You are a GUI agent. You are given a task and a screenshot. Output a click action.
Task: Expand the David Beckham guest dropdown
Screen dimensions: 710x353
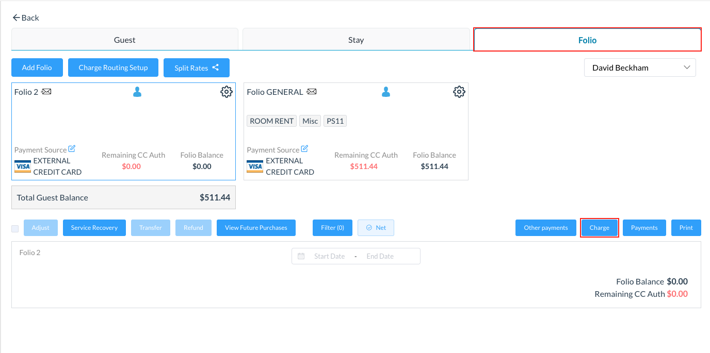click(x=640, y=68)
